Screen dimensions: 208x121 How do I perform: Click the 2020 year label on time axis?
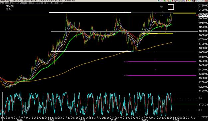[x=51, y=120]
